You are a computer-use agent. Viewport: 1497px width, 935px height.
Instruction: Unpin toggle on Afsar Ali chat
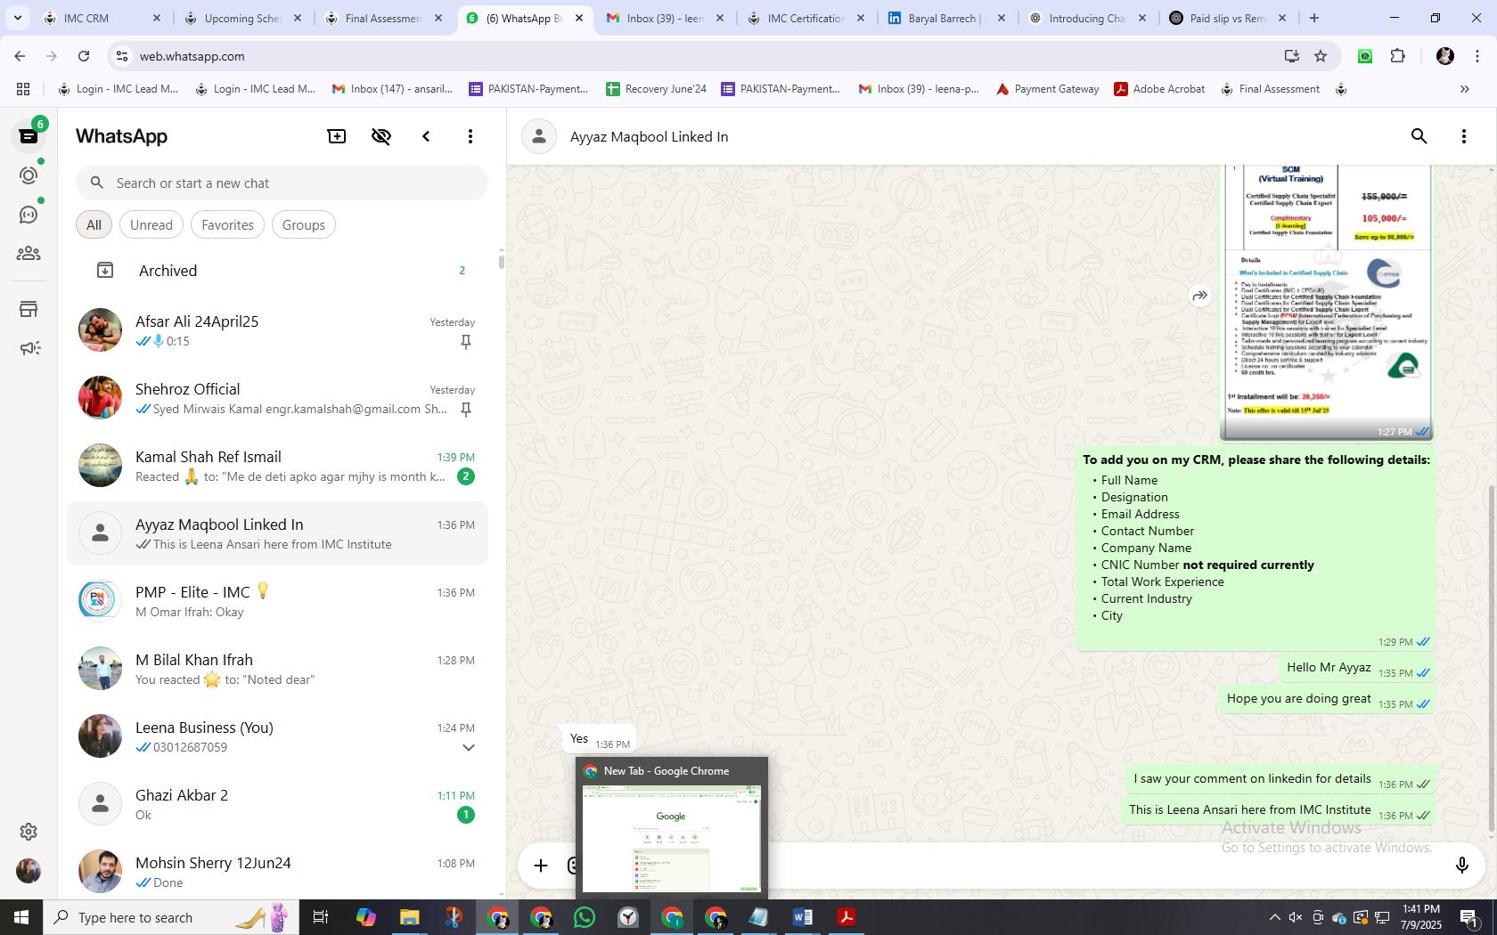(x=465, y=342)
